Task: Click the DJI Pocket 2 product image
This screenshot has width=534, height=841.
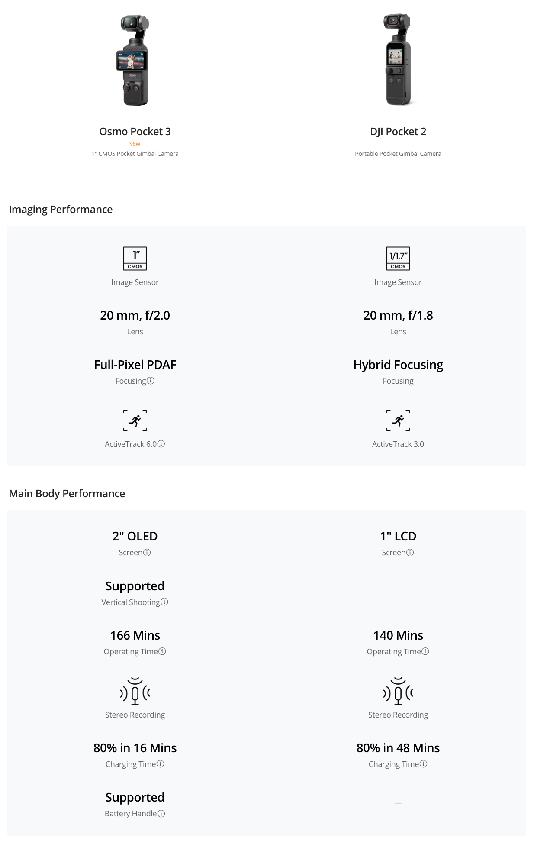Action: (398, 60)
